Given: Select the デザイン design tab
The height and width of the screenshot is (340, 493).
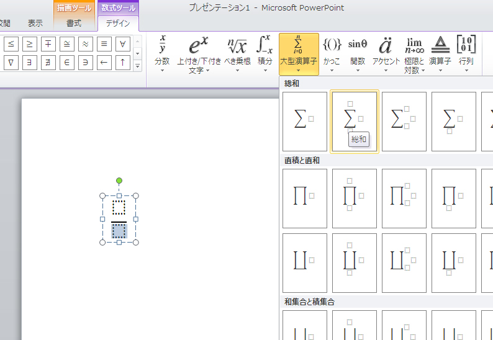Looking at the screenshot, I should click(x=118, y=24).
